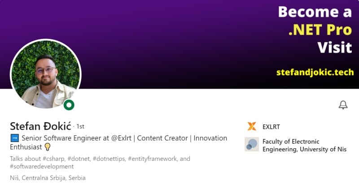
Task: Click the stefandjokic.tech banner text
Action: (315, 72)
